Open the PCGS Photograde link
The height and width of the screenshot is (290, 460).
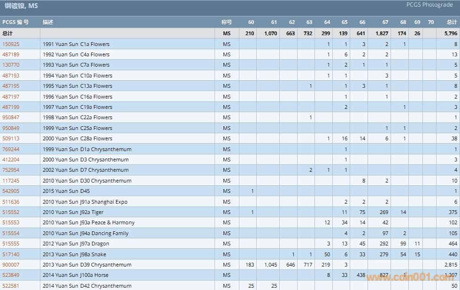coord(430,5)
